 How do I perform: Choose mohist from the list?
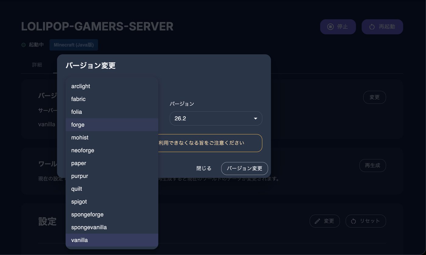(112, 137)
